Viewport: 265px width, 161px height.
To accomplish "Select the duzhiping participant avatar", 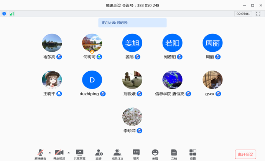I will tap(92, 80).
